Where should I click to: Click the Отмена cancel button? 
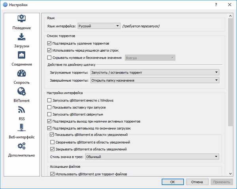tap(197, 182)
